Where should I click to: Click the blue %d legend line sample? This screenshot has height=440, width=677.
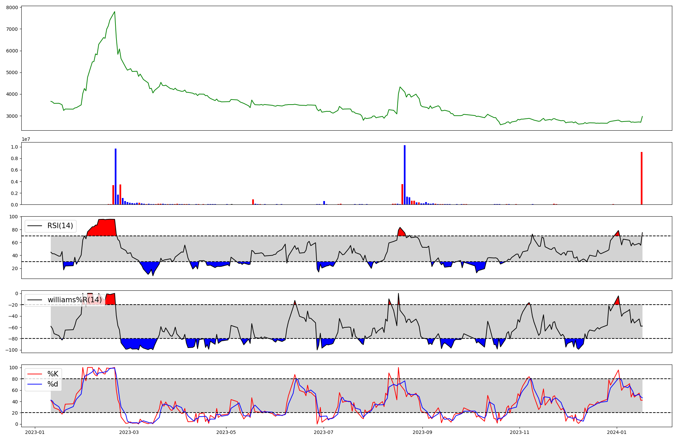pos(35,384)
